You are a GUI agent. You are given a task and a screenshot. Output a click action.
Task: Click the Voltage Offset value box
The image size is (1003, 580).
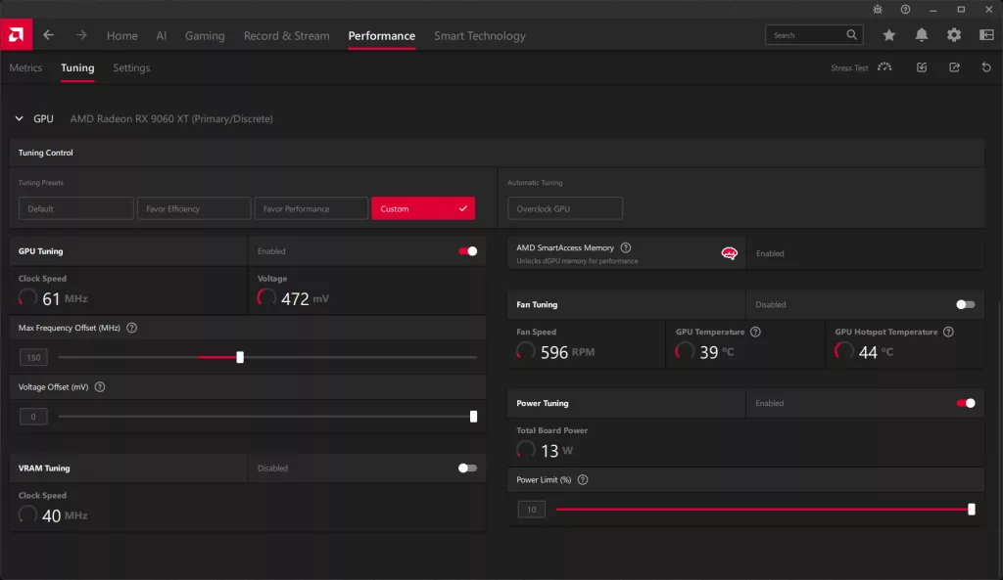point(33,417)
